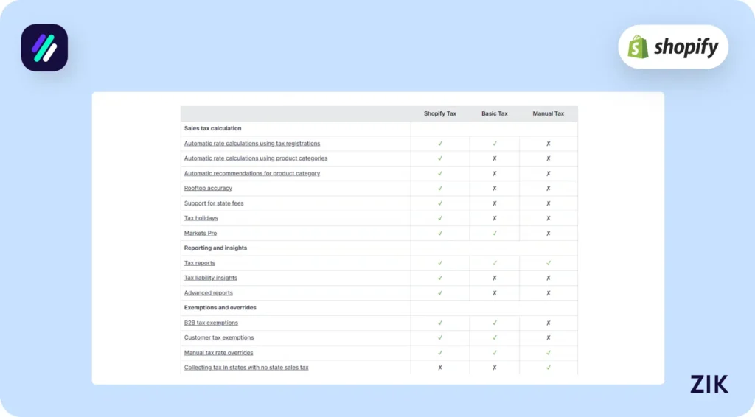
Task: Go to the Advanced reports link
Action: coord(209,293)
